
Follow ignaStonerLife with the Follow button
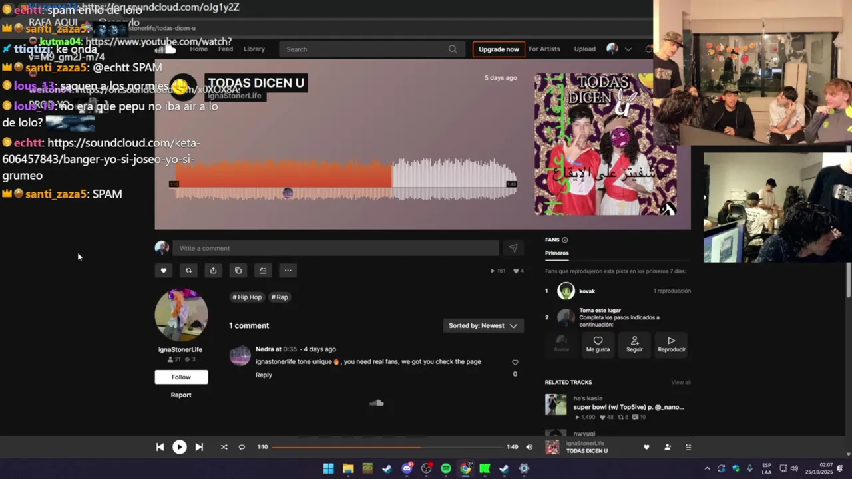[x=181, y=377]
